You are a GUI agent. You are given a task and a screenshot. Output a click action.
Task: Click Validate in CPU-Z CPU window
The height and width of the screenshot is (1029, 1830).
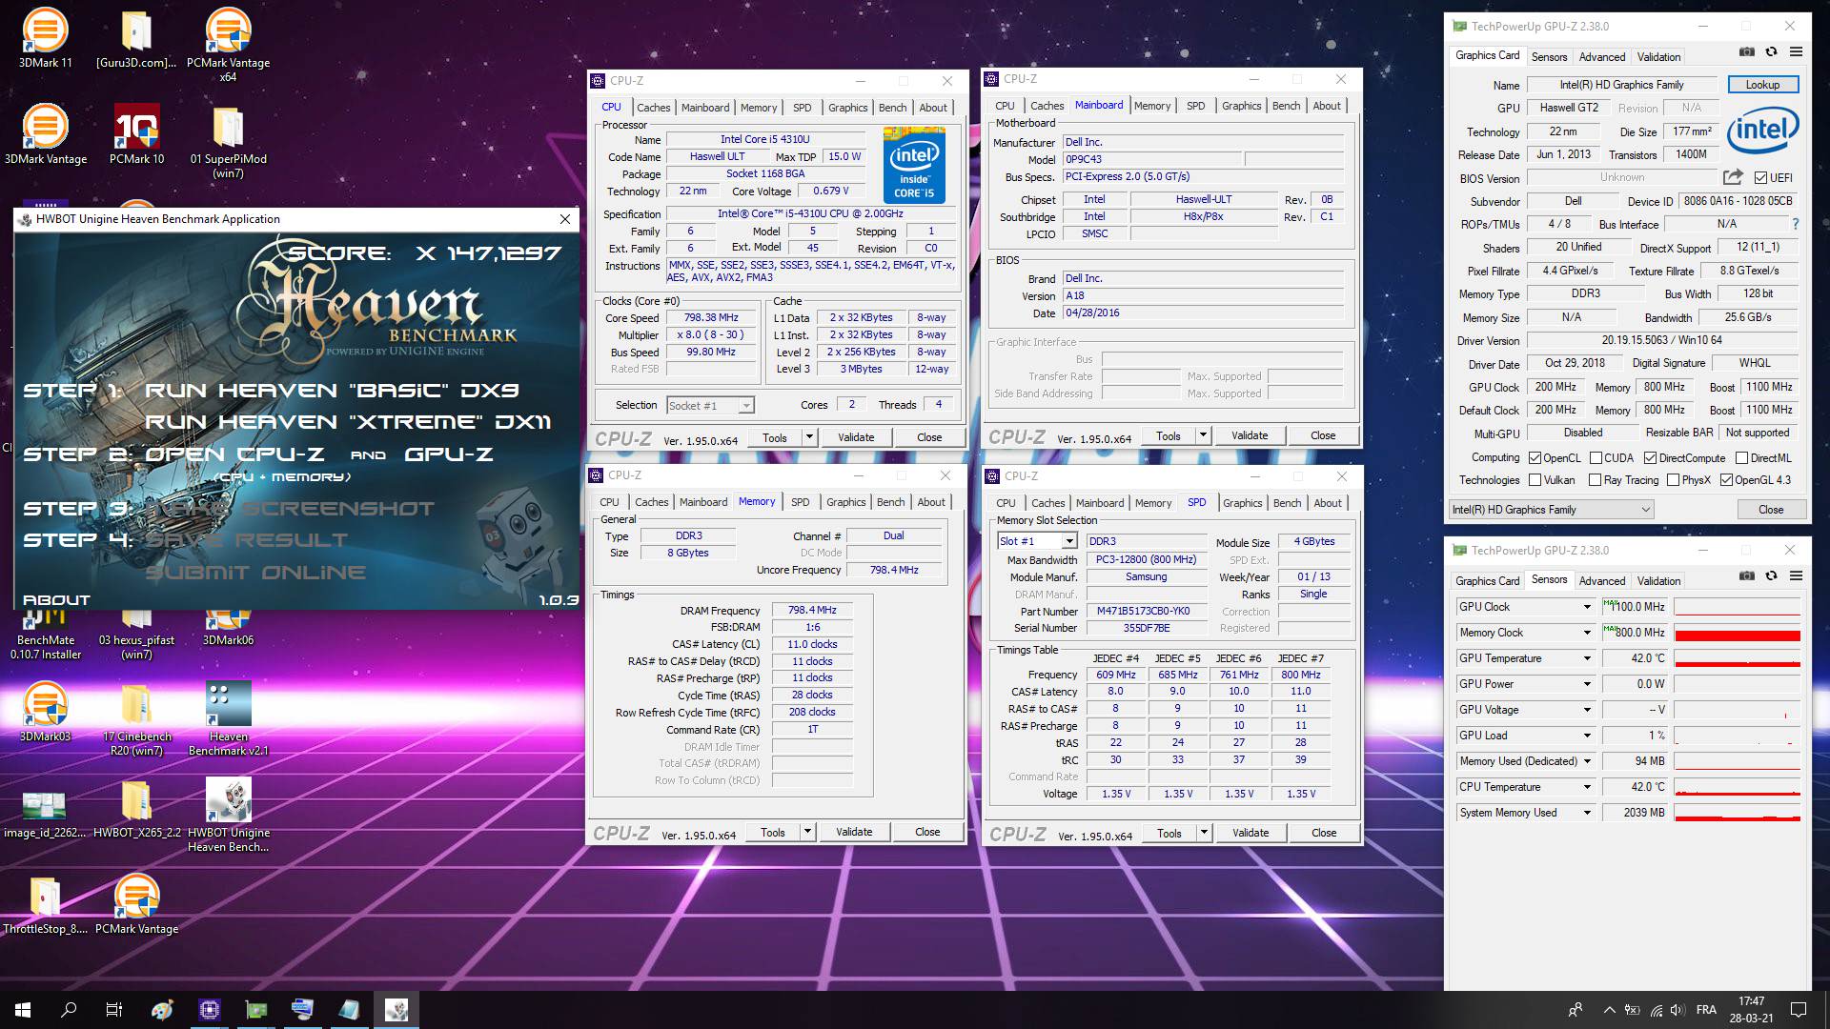(x=855, y=437)
